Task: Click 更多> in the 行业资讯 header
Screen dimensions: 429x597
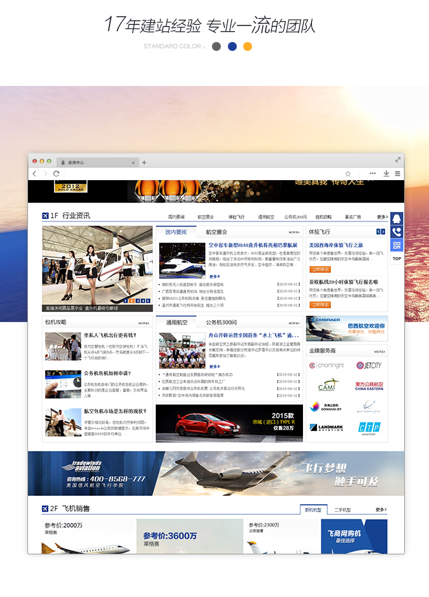Action: coord(382,216)
